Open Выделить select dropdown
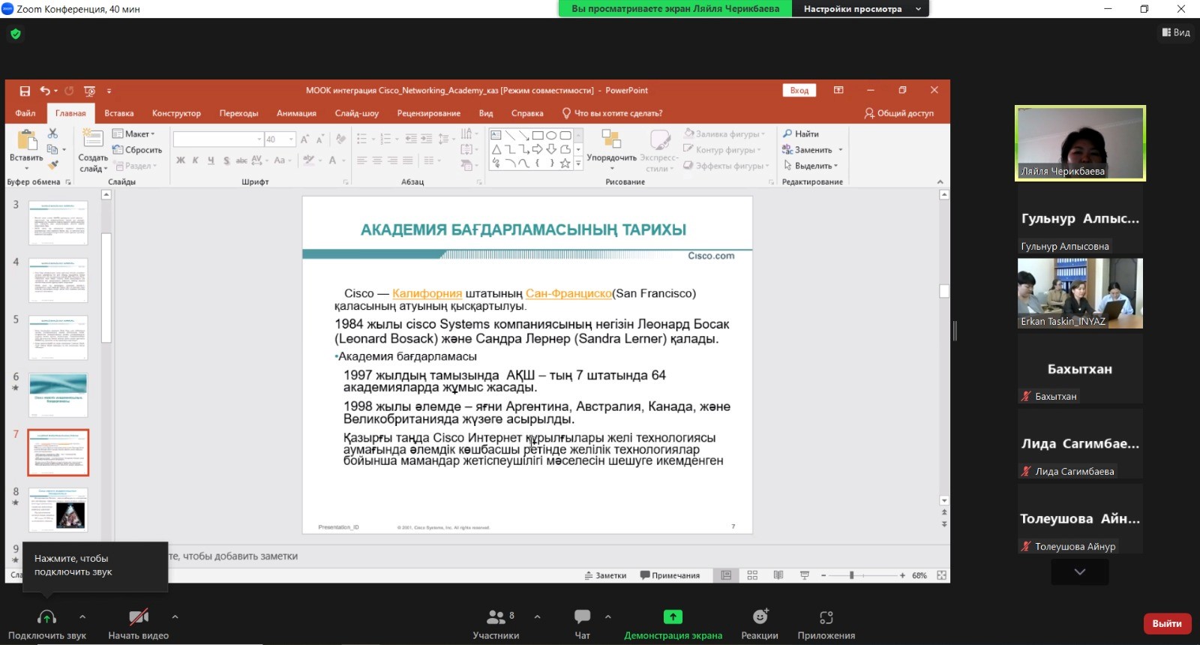1200x645 pixels. (811, 166)
